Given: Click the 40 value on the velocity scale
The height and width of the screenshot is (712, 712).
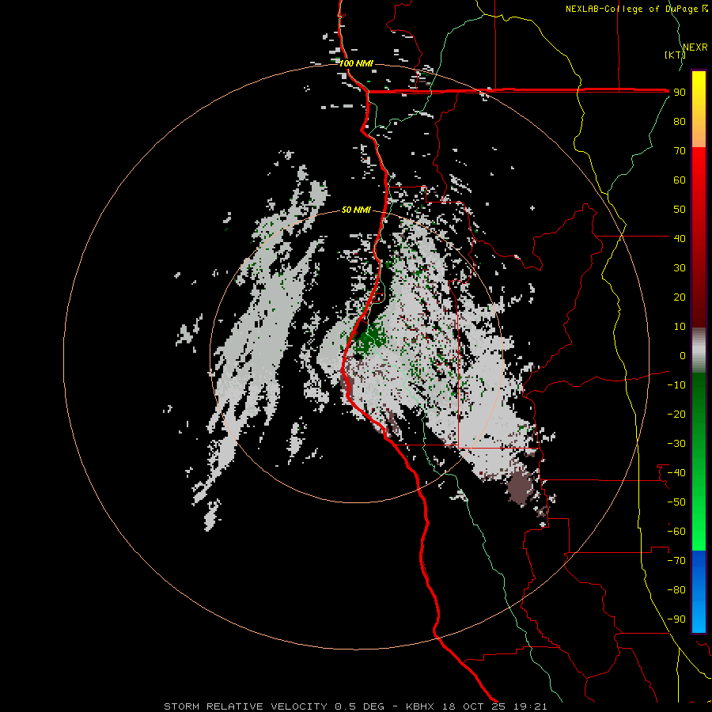Looking at the screenshot, I should [x=680, y=238].
